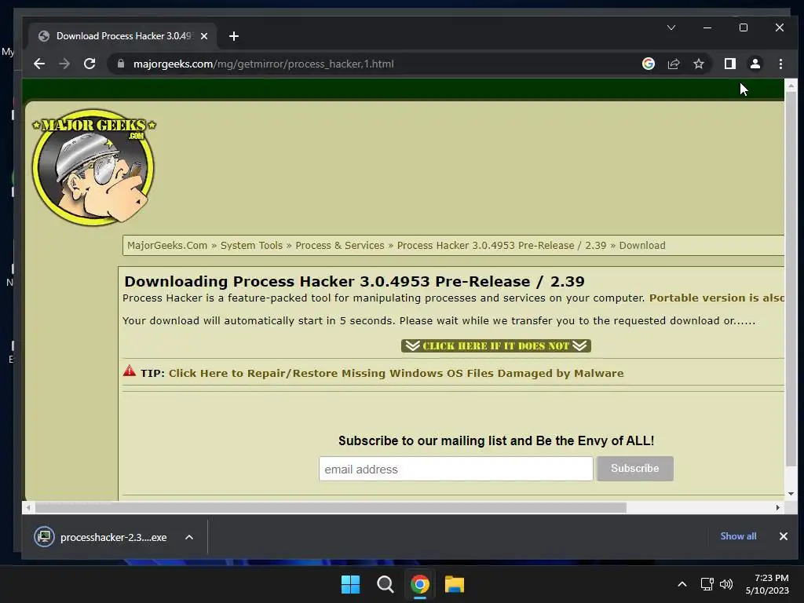
Task: Go to the System Tools breadcrumb
Action: tap(251, 245)
